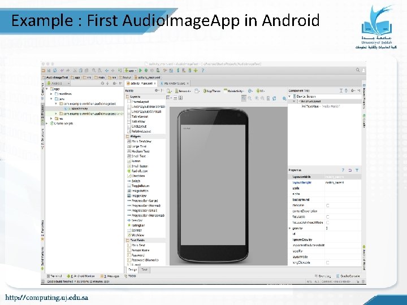Click activity_main.xml breadcrumb item
The height and width of the screenshot is (305, 407).
tap(148, 77)
